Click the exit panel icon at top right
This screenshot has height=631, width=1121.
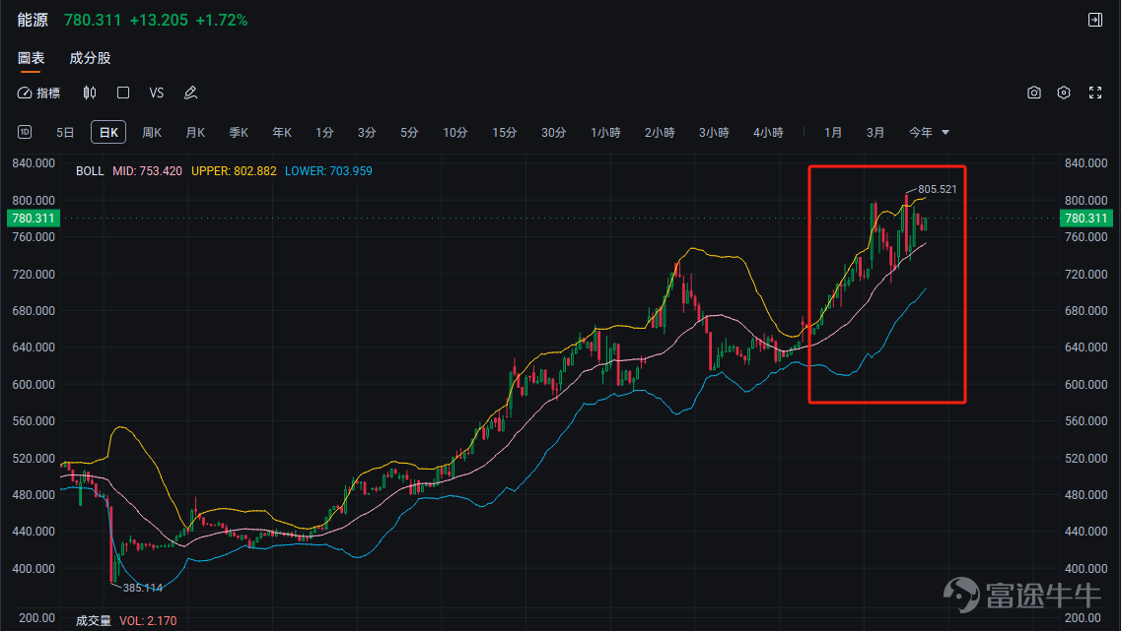tap(1095, 20)
